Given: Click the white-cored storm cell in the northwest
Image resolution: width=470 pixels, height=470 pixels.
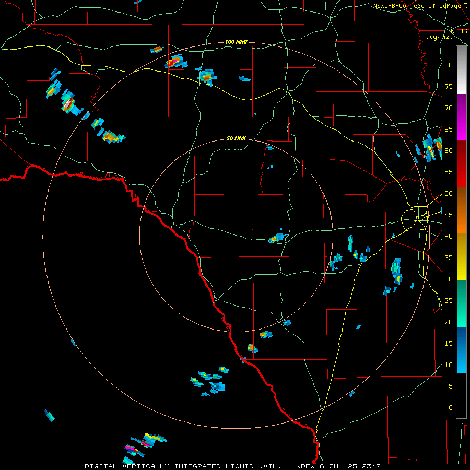Looking at the screenshot, I should tap(68, 103).
